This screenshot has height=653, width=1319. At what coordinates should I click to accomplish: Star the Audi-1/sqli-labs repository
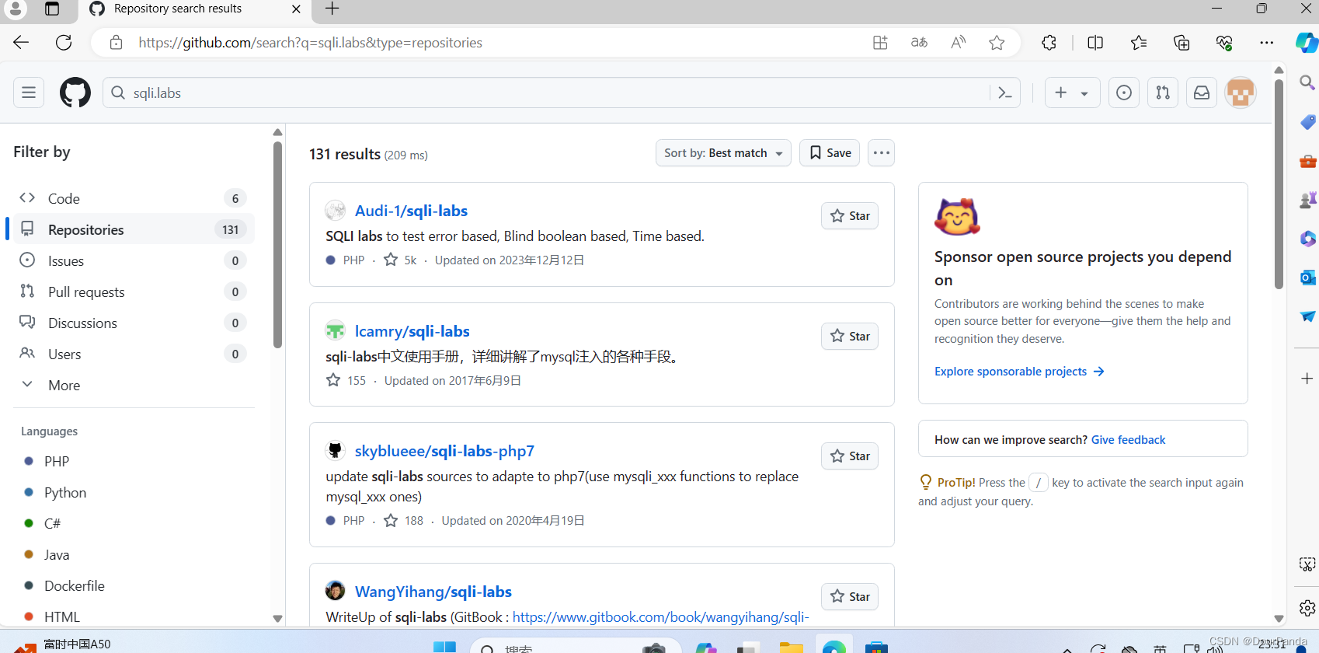coord(850,216)
